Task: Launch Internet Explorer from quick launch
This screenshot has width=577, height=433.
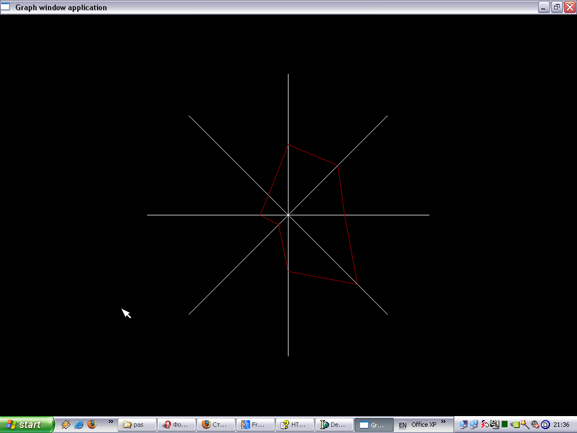Action: (79, 425)
